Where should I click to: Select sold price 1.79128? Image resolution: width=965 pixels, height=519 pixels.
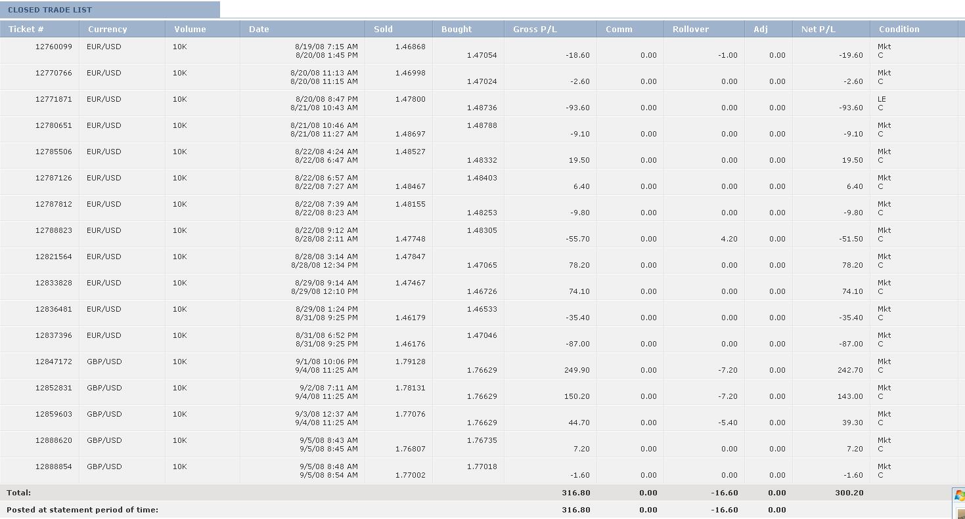411,362
